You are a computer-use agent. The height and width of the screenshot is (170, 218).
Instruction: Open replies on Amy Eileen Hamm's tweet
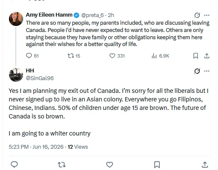pos(32,56)
